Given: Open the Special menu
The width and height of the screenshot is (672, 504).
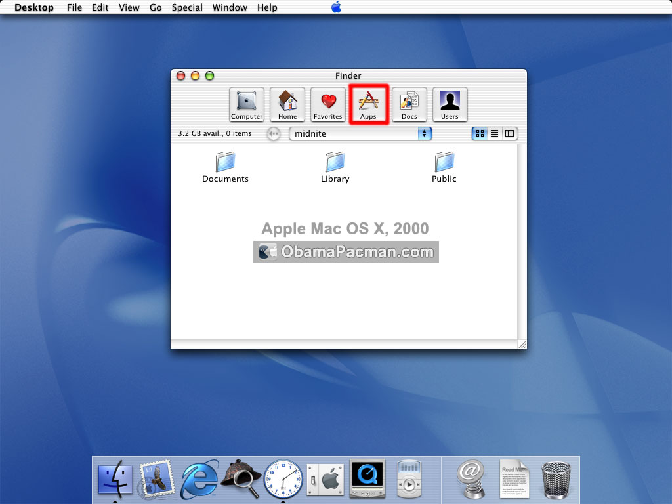Looking at the screenshot, I should 187,7.
